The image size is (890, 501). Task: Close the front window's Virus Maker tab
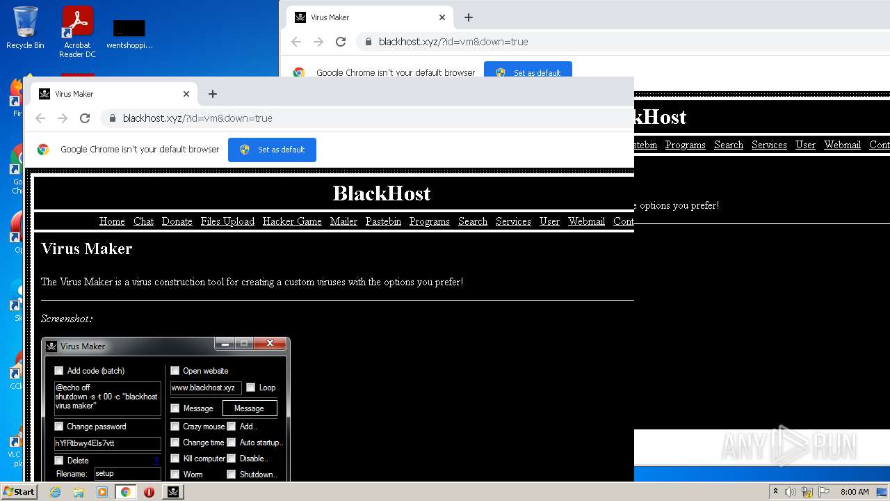click(x=186, y=94)
